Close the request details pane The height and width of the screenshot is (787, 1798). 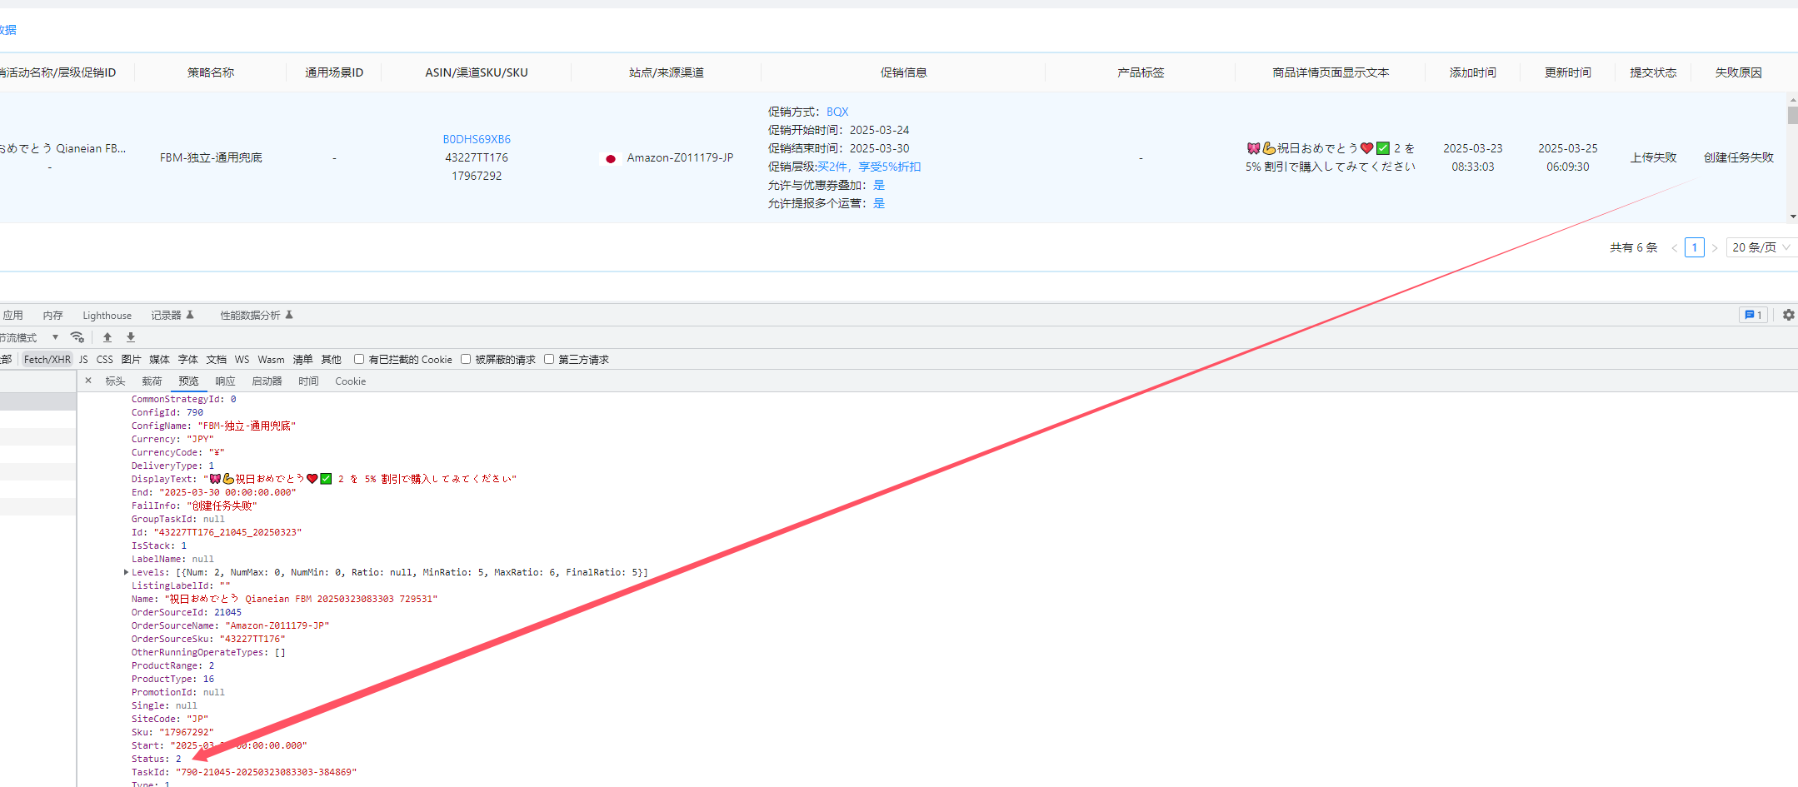(88, 381)
